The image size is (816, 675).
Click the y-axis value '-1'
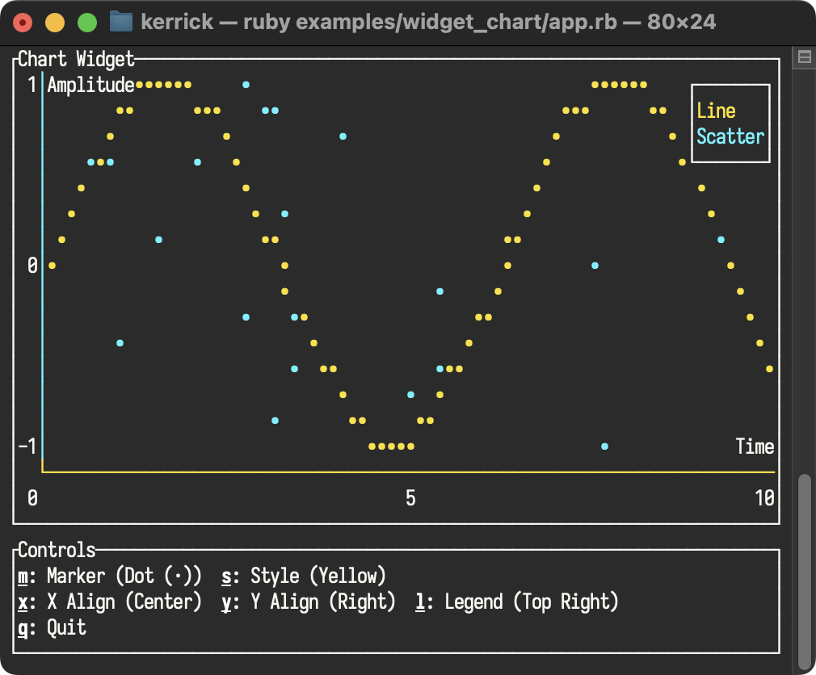[x=27, y=447]
